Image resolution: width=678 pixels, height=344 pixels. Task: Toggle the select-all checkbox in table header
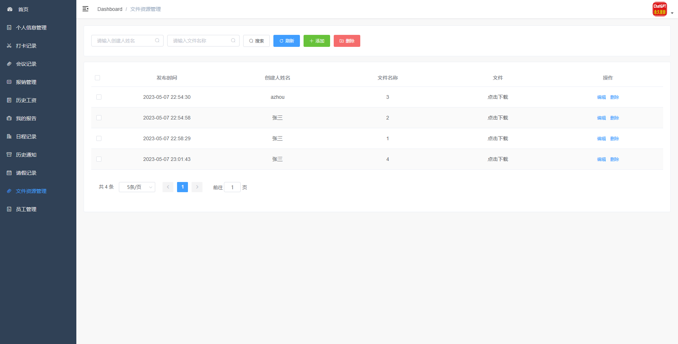click(x=97, y=78)
